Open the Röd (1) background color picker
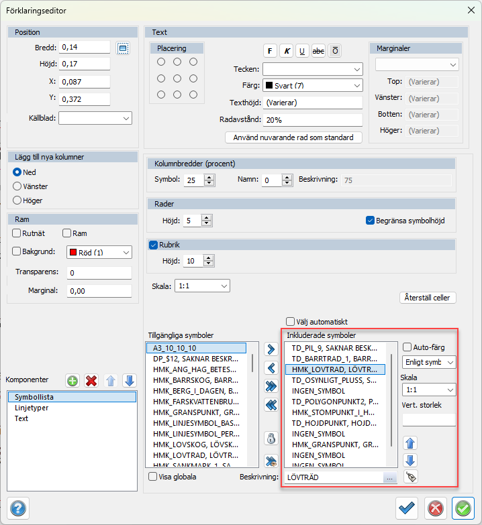This screenshot has height=525, width=482. point(99,252)
